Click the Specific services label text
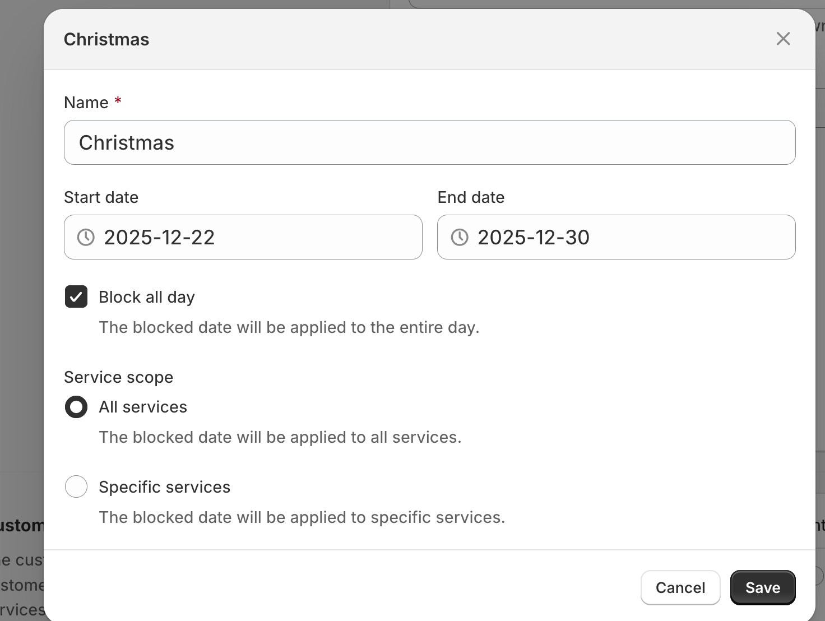The image size is (825, 621). pyautogui.click(x=164, y=487)
